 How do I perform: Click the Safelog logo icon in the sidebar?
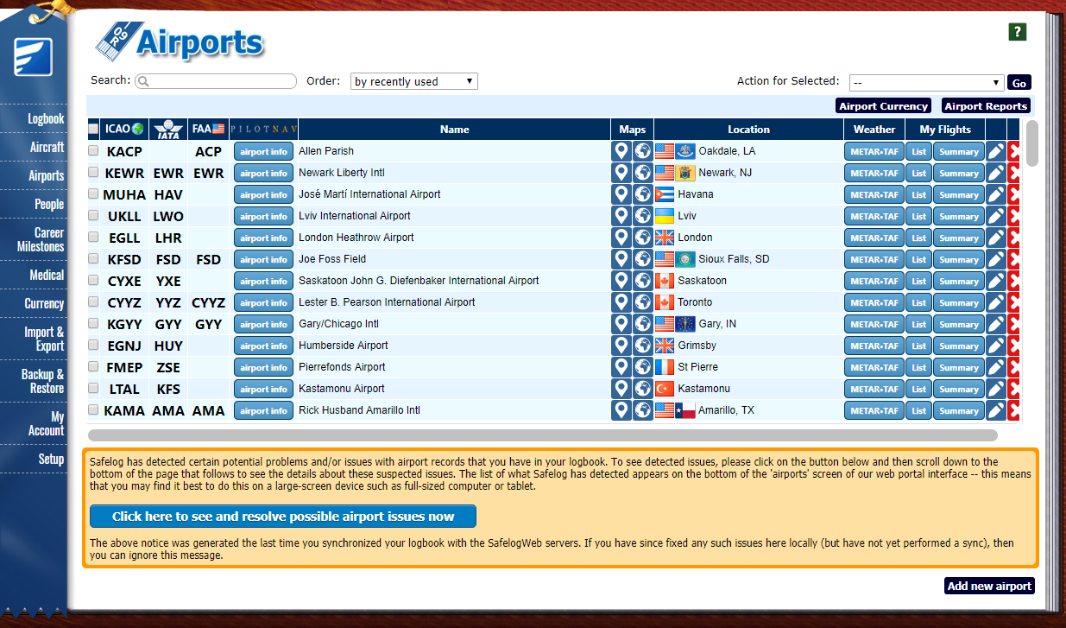(33, 57)
